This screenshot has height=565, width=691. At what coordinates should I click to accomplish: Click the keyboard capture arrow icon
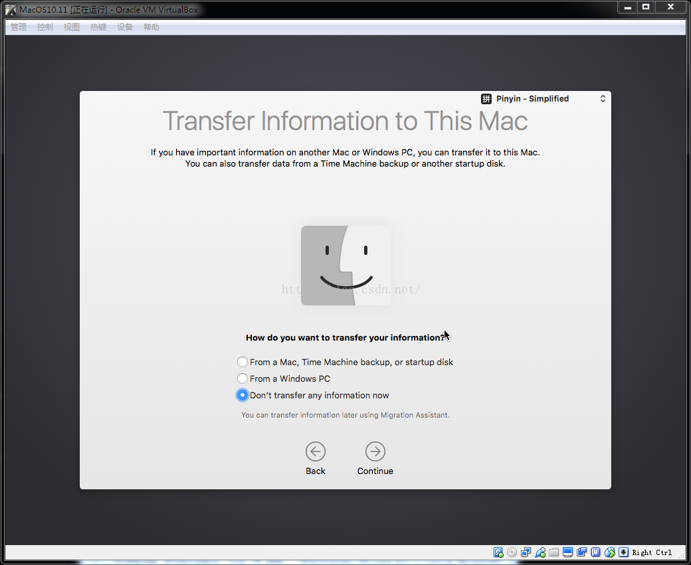(x=623, y=552)
